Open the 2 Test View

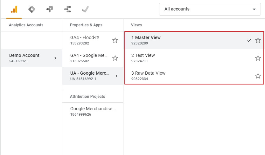pos(194,58)
